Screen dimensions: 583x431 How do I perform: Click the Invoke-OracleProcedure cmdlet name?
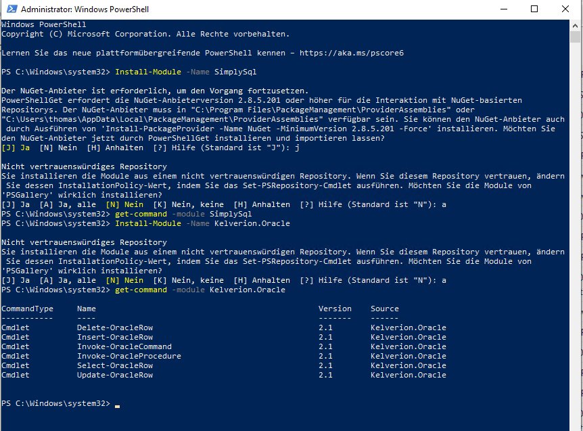tap(129, 356)
